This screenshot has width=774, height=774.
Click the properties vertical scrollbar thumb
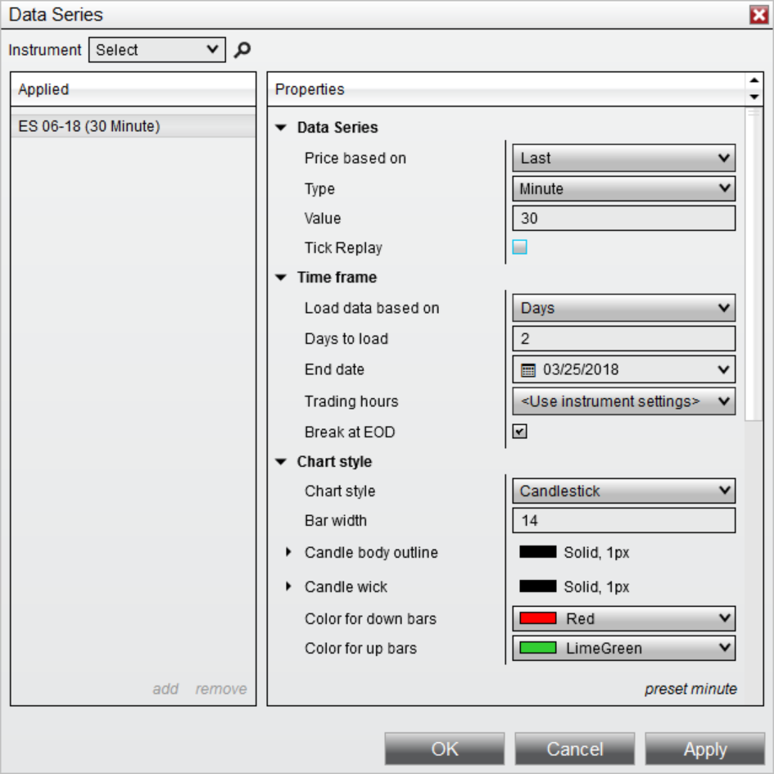(754, 264)
